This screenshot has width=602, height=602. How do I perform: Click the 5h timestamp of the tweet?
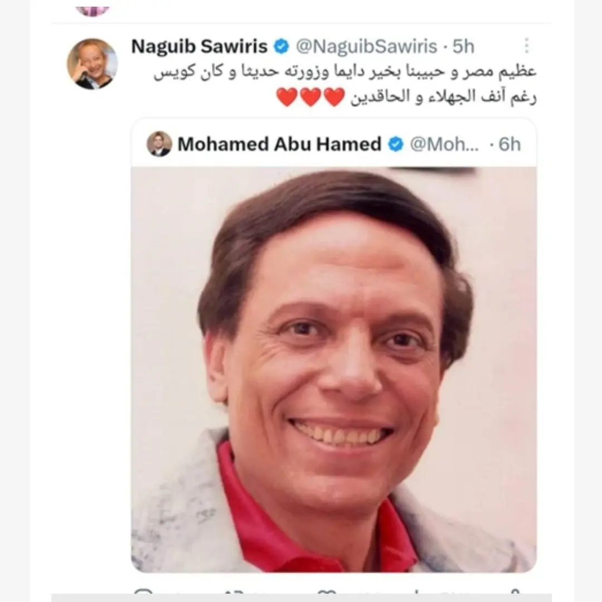(x=463, y=46)
